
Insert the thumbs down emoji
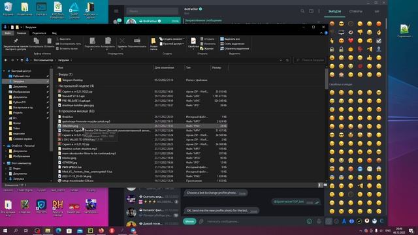360,32
